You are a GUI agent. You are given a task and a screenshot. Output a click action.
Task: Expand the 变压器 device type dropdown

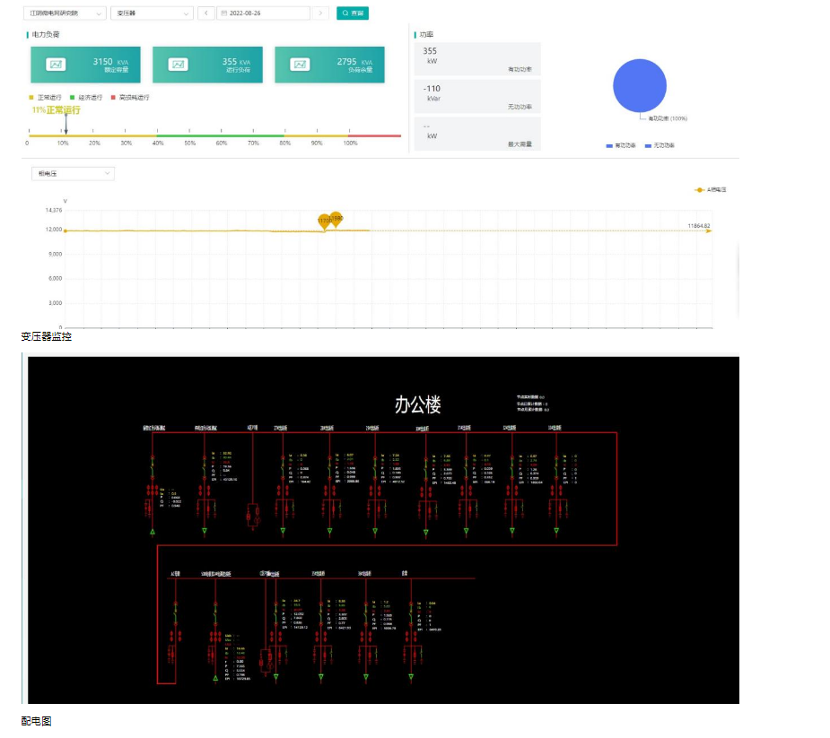(152, 13)
